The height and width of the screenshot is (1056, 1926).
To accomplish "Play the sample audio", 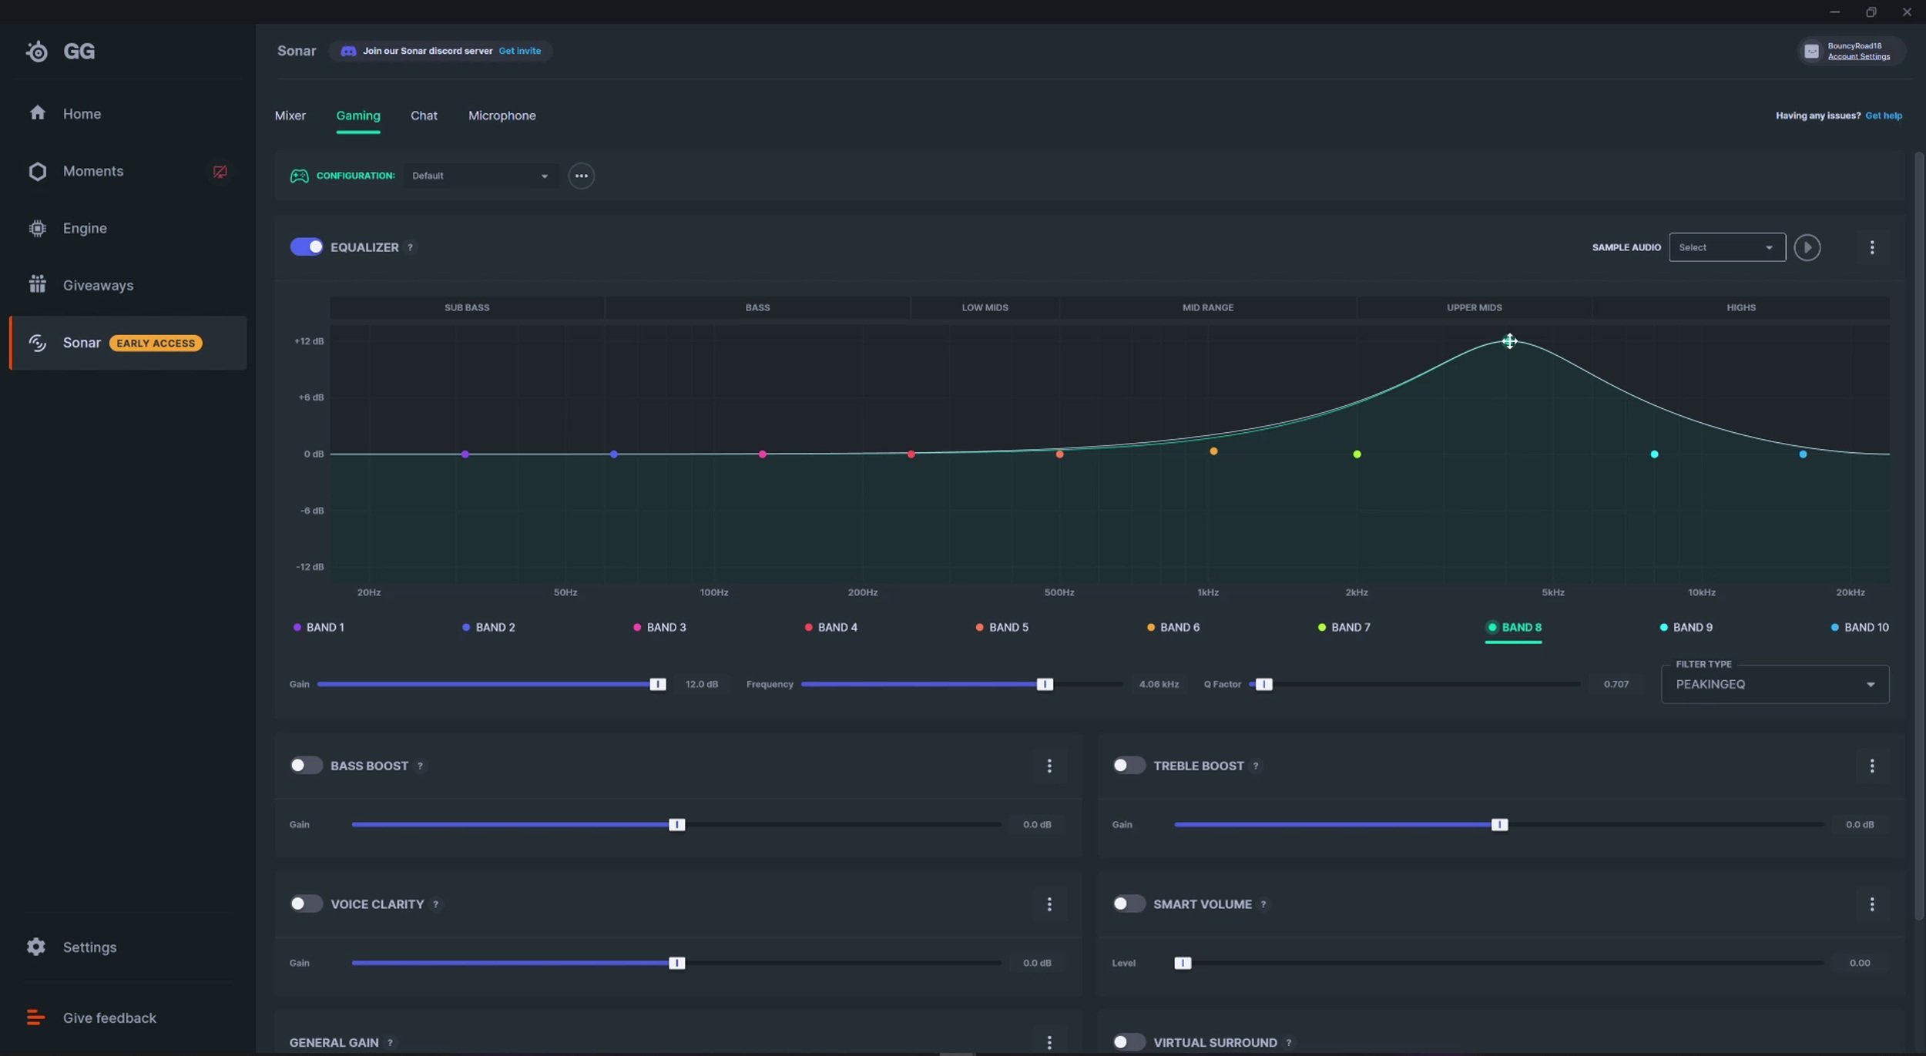I will pos(1807,247).
